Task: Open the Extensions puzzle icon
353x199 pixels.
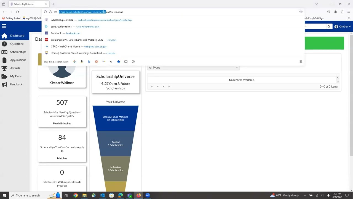Action: (342, 12)
